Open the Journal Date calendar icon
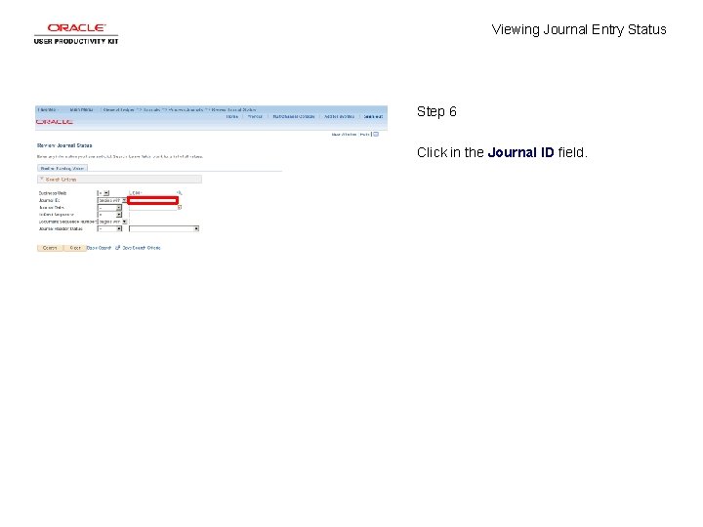Screen dimensions: 703x527 180,208
